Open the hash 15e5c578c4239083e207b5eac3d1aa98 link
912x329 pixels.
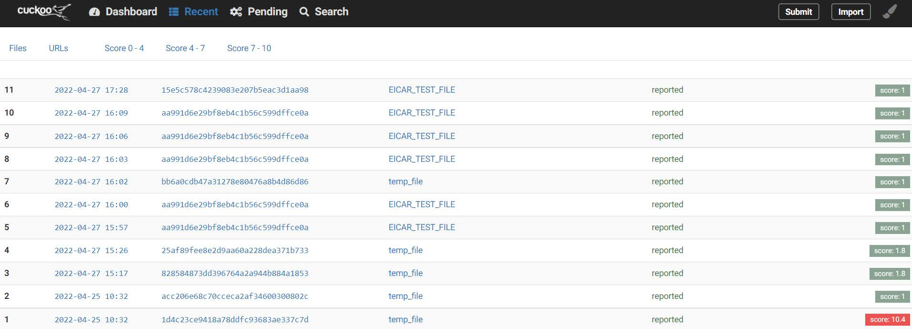coord(235,90)
